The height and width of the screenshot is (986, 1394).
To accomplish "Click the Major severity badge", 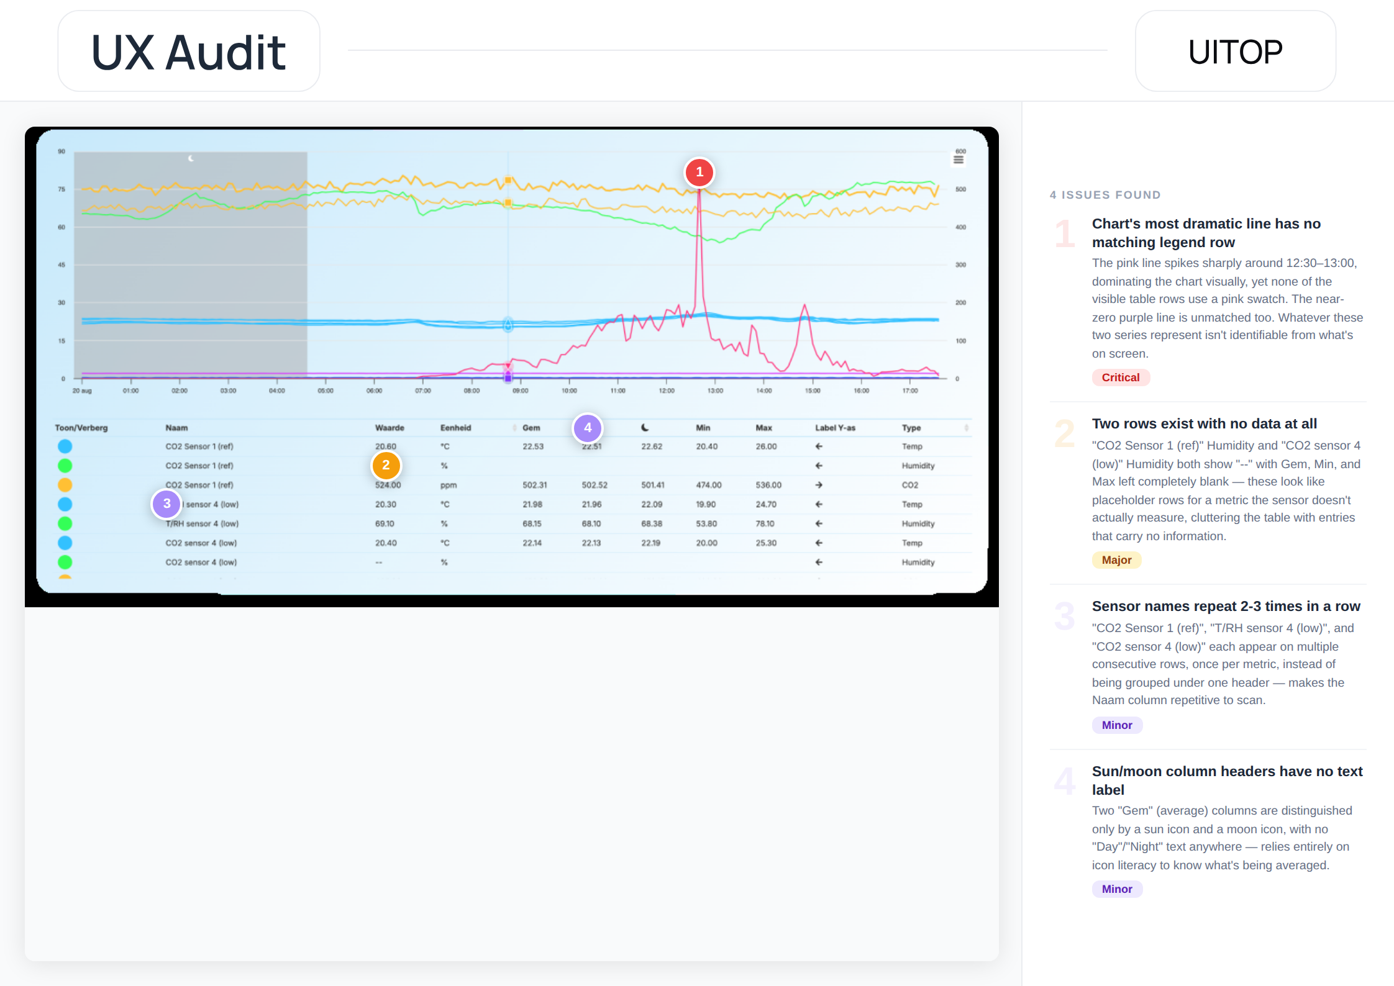I will pyautogui.click(x=1116, y=560).
